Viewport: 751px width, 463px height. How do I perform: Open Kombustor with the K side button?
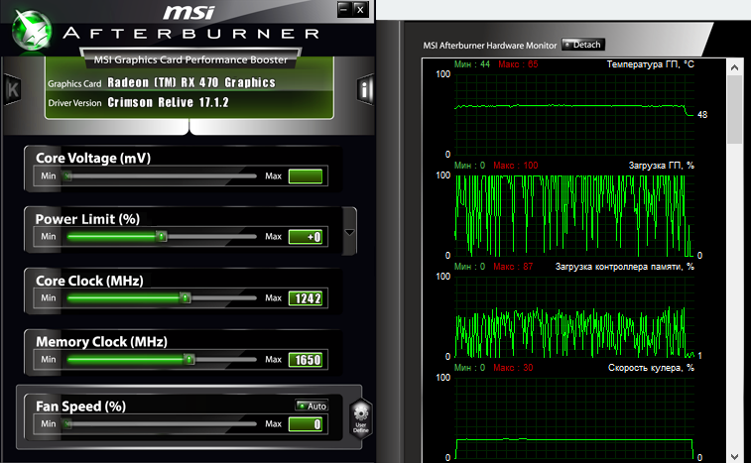pyautogui.click(x=13, y=89)
